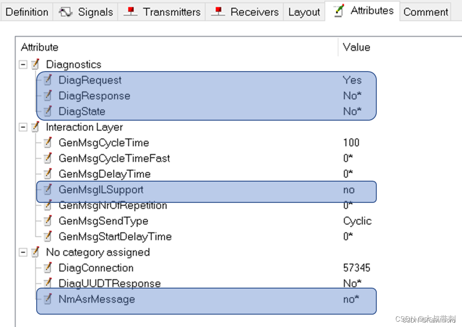Select the GenMsgSendType attribute

point(103,221)
